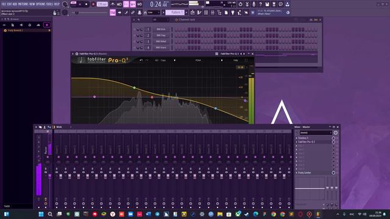This screenshot has height=219, width=390.
Task: Click the undo history icon
Action: [x=240, y=4]
